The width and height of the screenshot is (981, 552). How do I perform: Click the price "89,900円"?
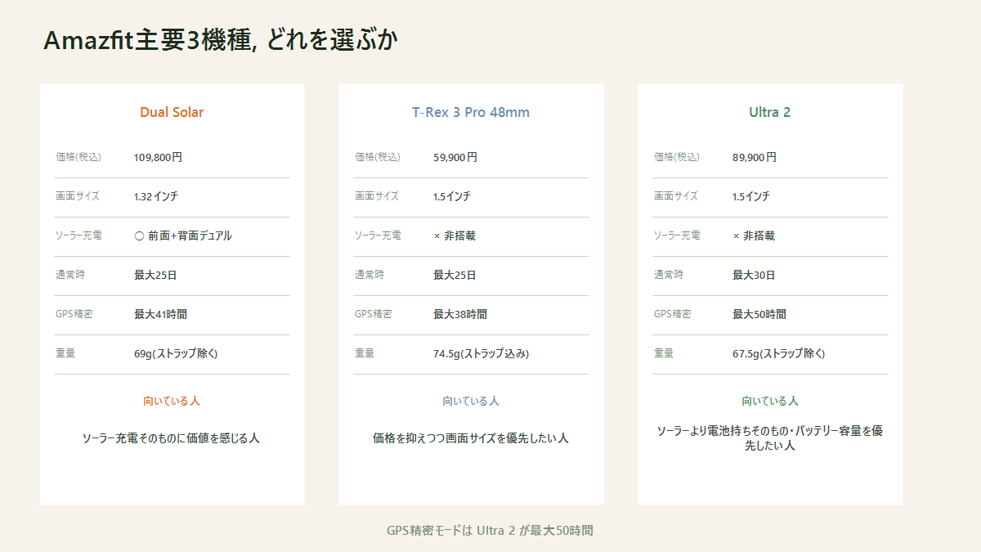pyautogui.click(x=755, y=157)
